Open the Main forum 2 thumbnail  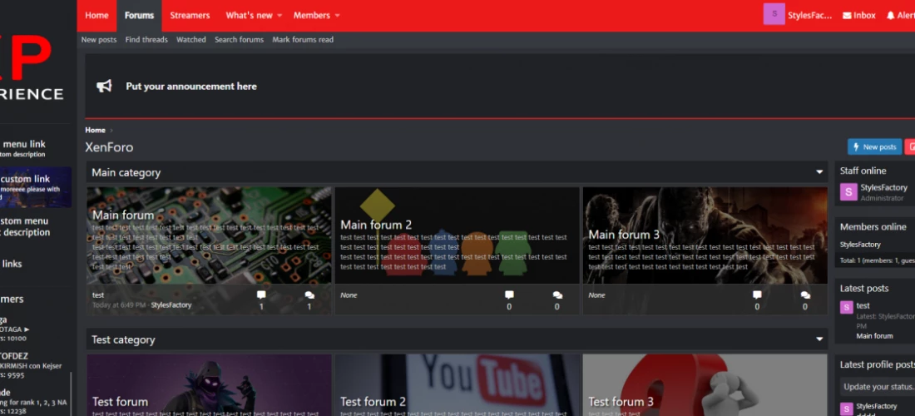(x=457, y=235)
